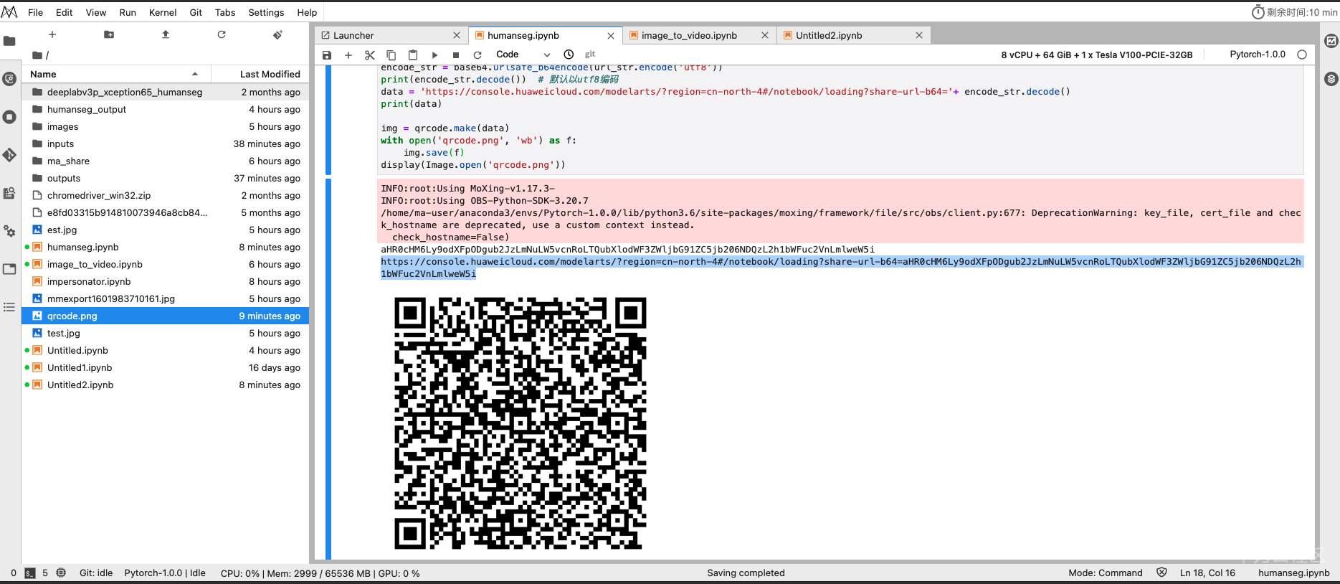Click the remaining time timer at top right
This screenshot has height=584, width=1340.
(1295, 12)
